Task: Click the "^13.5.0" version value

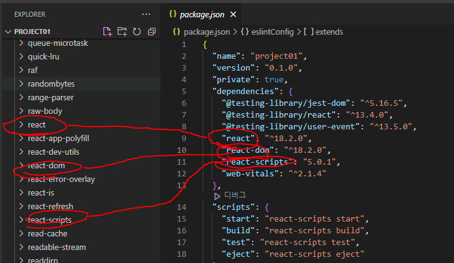Action: click(x=391, y=127)
